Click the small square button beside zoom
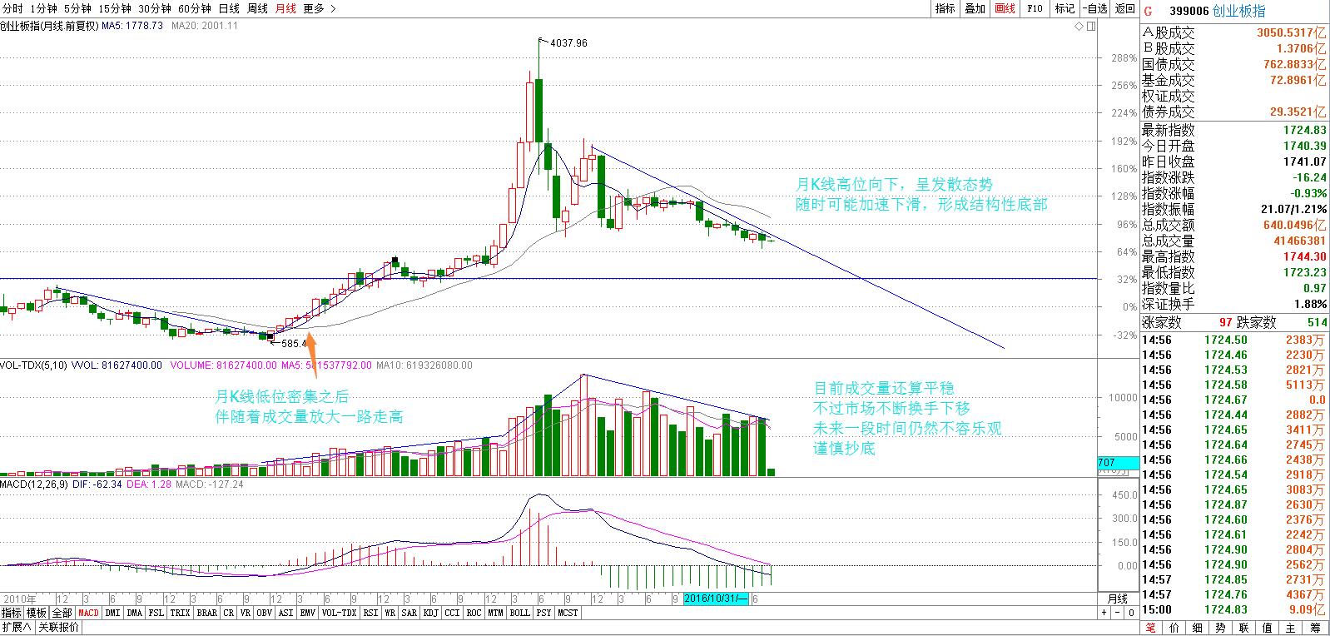Screen dimensions: 1330x636 pyautogui.click(x=1131, y=613)
